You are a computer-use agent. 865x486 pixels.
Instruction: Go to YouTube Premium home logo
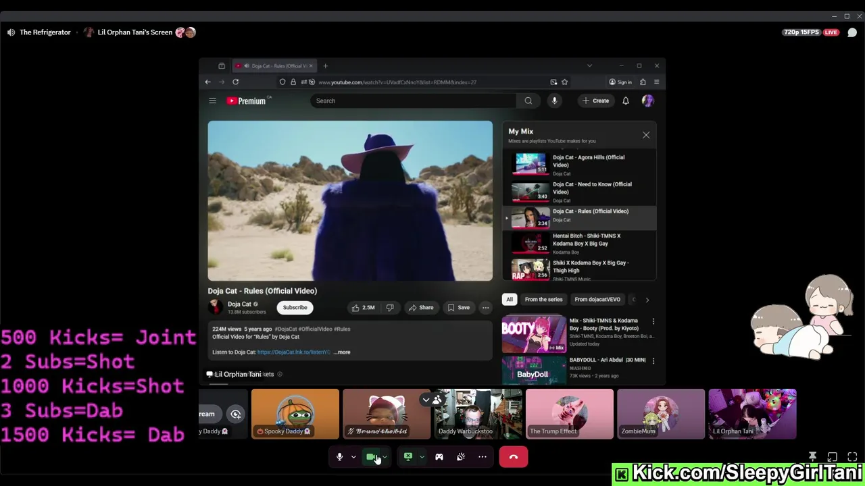click(x=248, y=101)
